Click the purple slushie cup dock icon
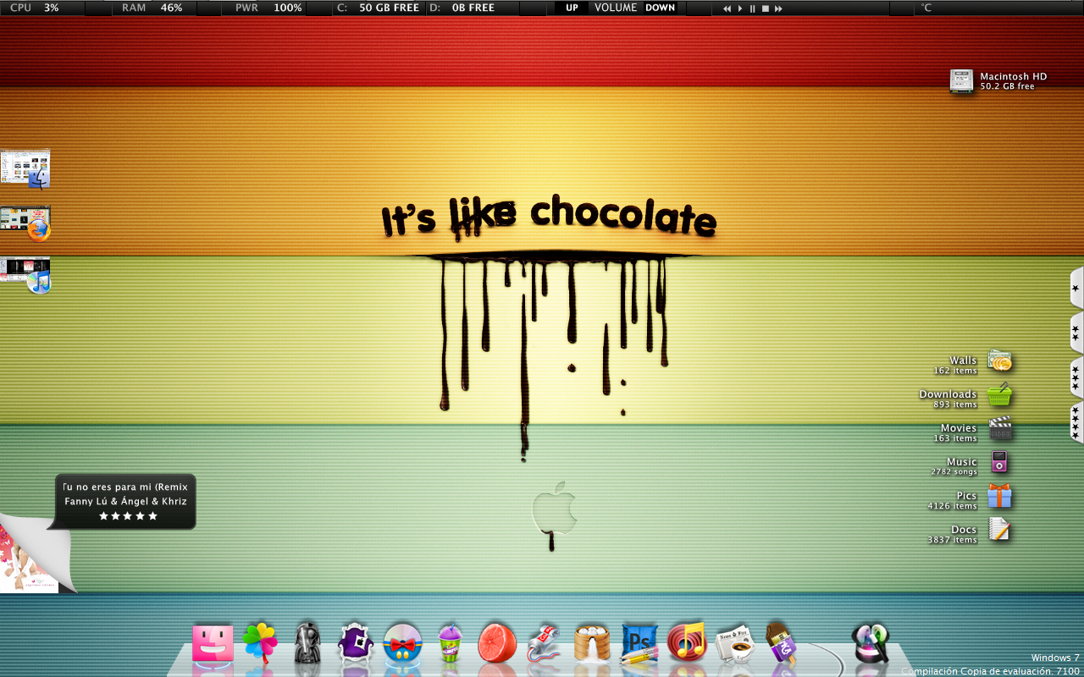 pos(450,643)
